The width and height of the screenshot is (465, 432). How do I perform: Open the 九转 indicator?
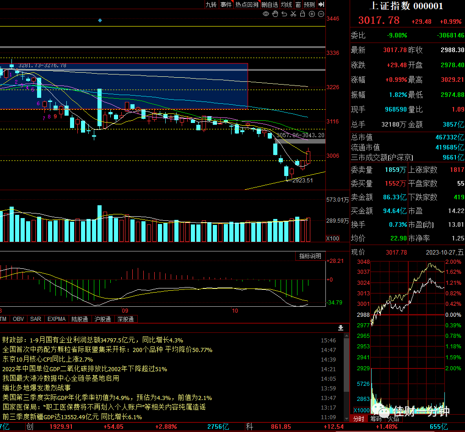tap(211, 5)
